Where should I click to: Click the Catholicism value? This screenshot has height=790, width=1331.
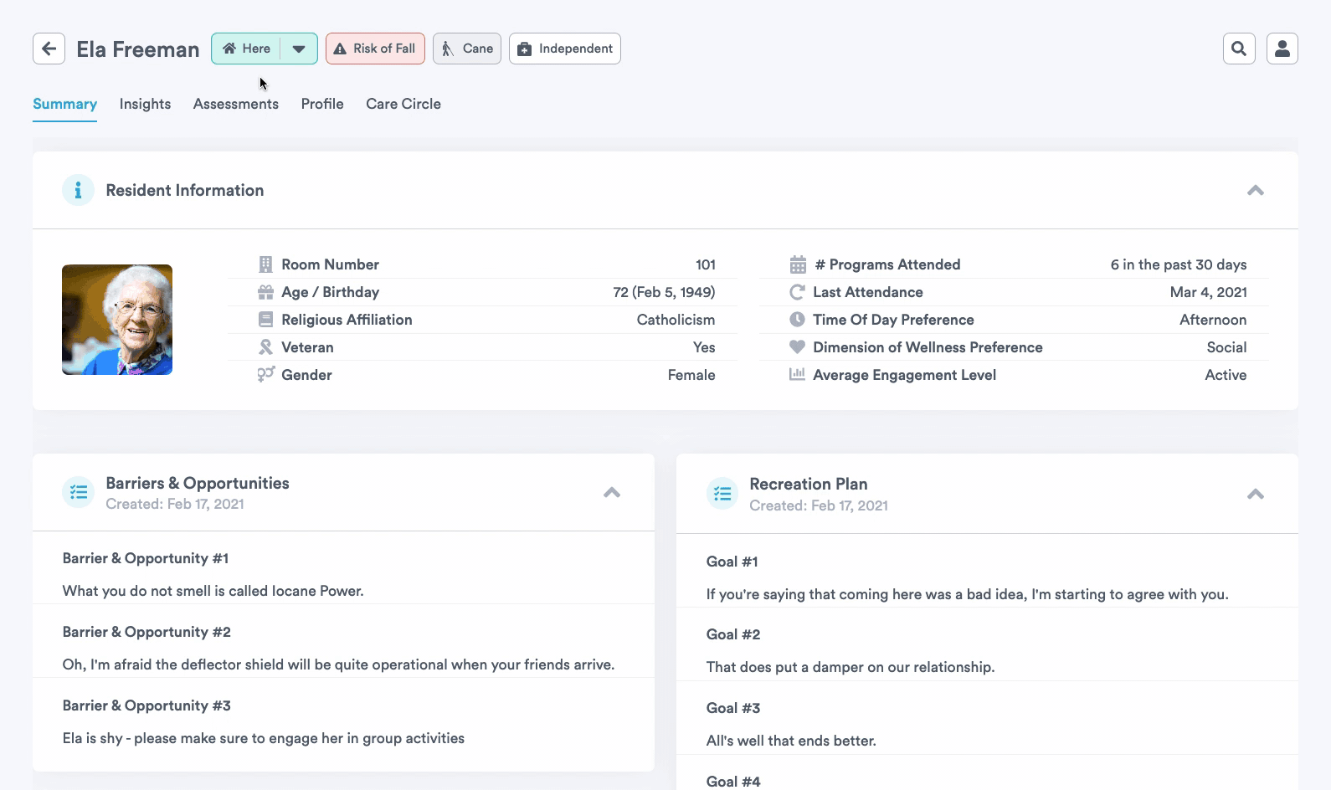pyautogui.click(x=676, y=320)
